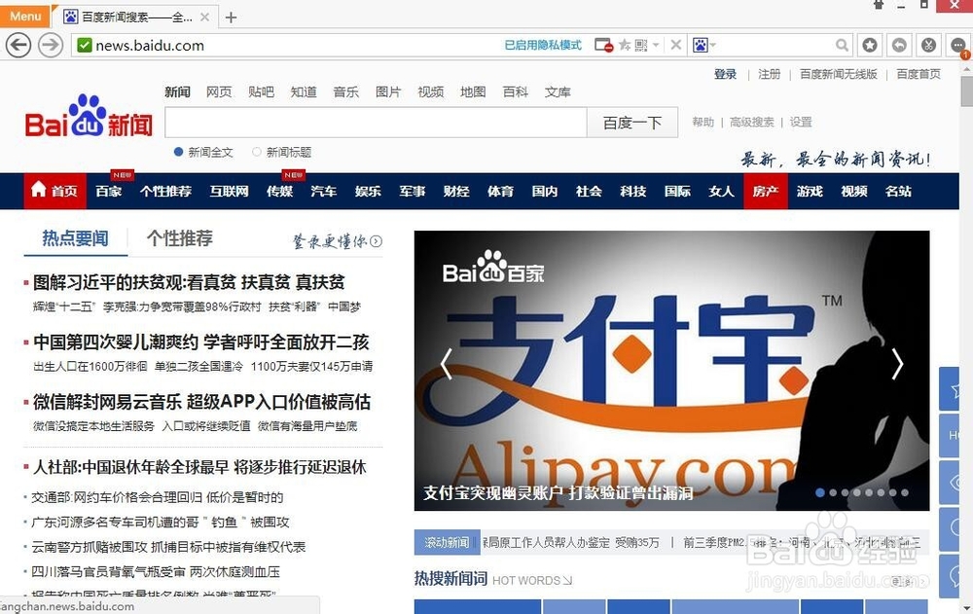Select the 个性推荐 tab
Viewport: 973px width, 614px height.
tap(180, 238)
